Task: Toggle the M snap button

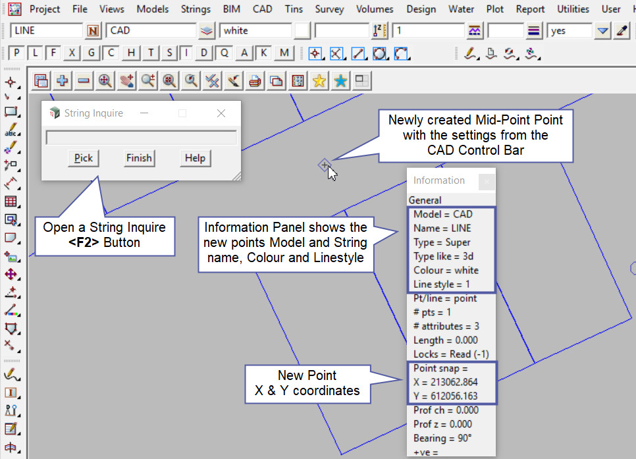Action: 284,53
